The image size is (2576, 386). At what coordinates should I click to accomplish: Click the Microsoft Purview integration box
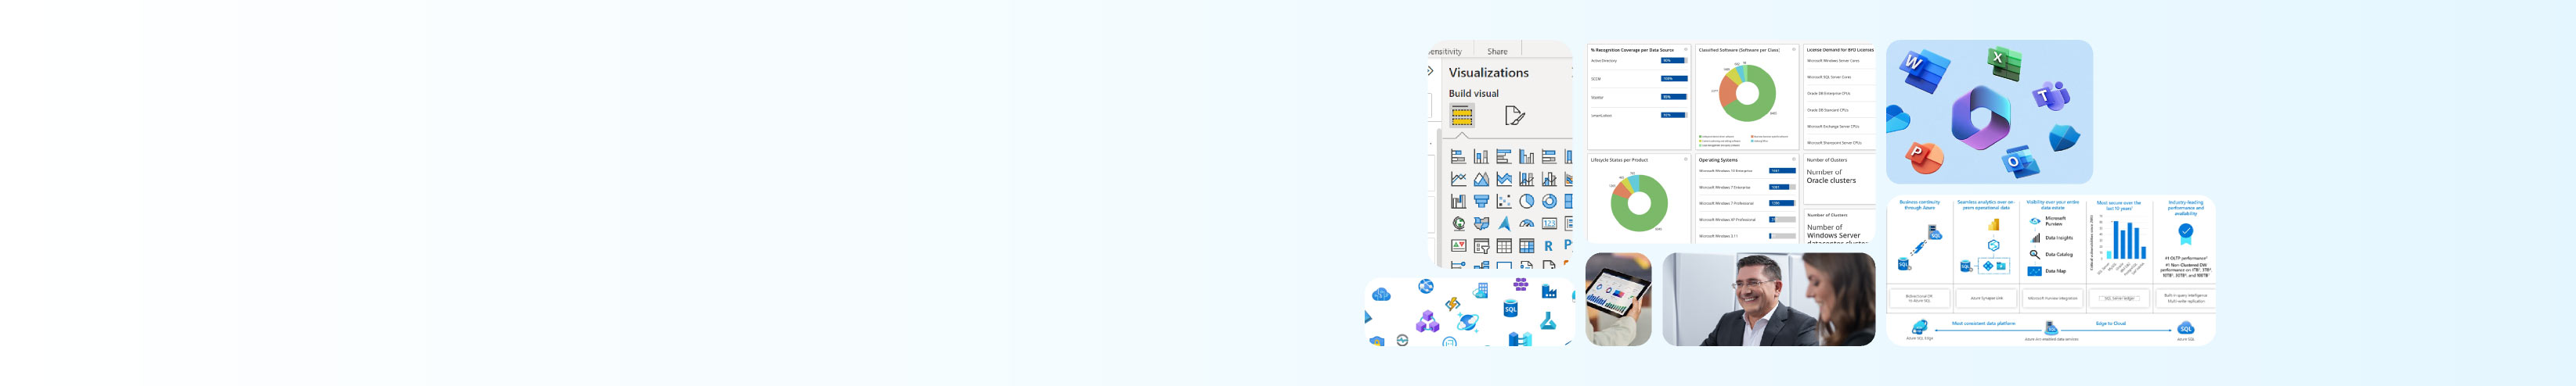pyautogui.click(x=2052, y=298)
